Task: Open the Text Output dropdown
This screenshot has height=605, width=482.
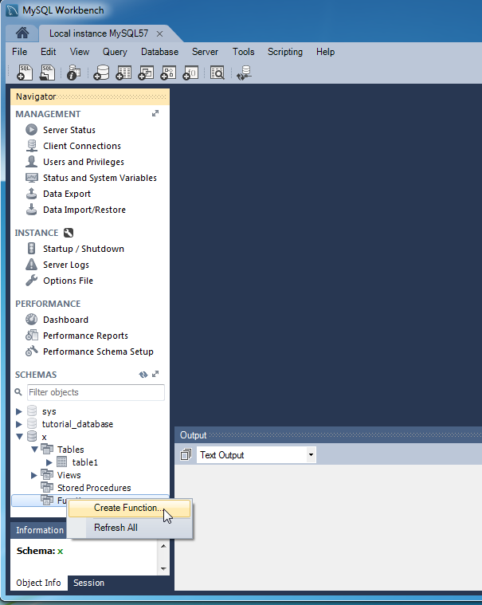Action: coord(311,455)
